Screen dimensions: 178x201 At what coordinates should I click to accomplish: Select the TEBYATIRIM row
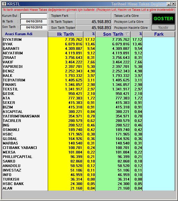(x=89, y=80)
